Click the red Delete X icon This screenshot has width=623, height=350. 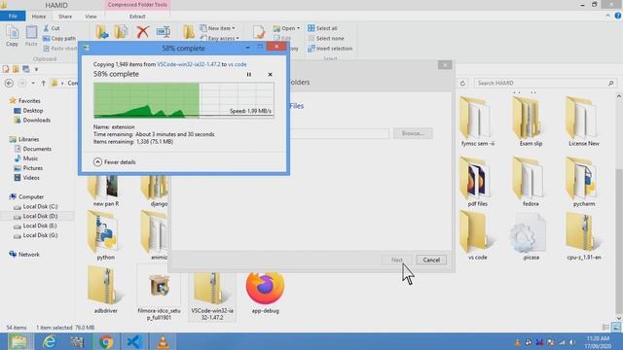pos(143,32)
